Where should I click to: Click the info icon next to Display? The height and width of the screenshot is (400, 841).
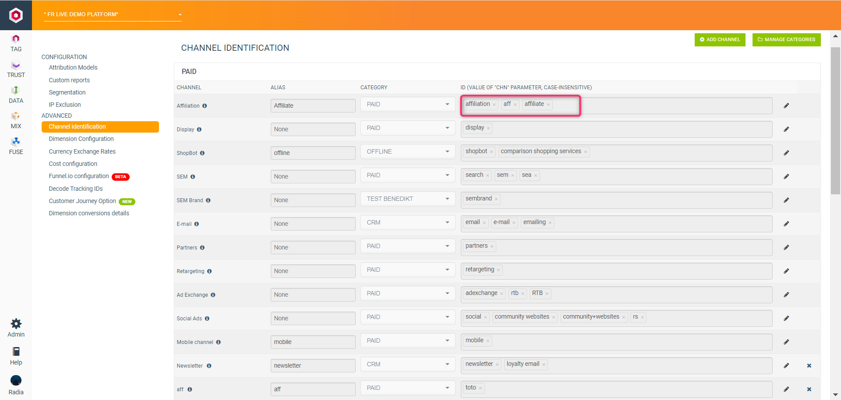pos(199,130)
